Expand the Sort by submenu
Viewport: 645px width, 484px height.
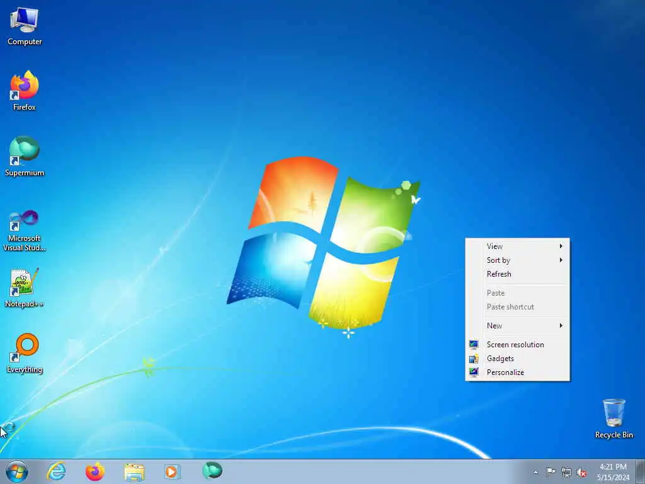[x=518, y=260]
